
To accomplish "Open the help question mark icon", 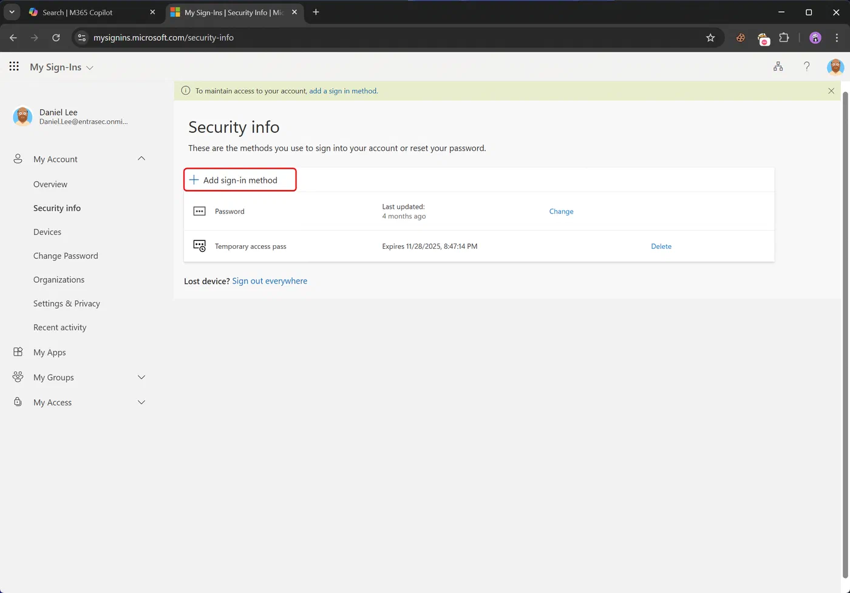I will click(806, 67).
